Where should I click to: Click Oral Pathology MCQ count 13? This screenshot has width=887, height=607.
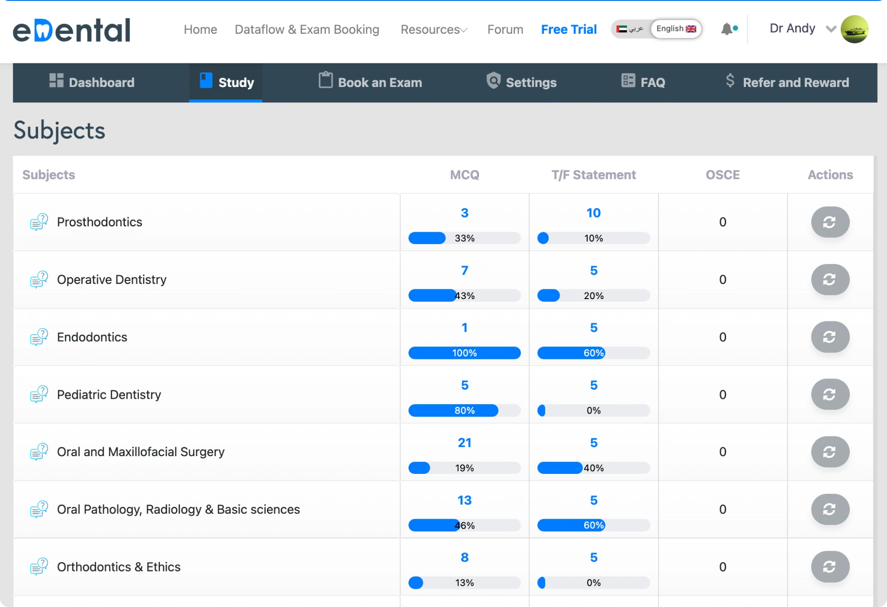click(x=464, y=500)
